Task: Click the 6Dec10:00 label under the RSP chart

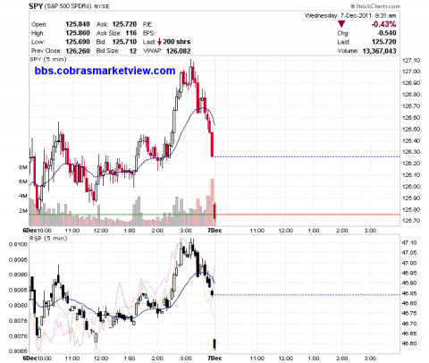Action: point(38,358)
